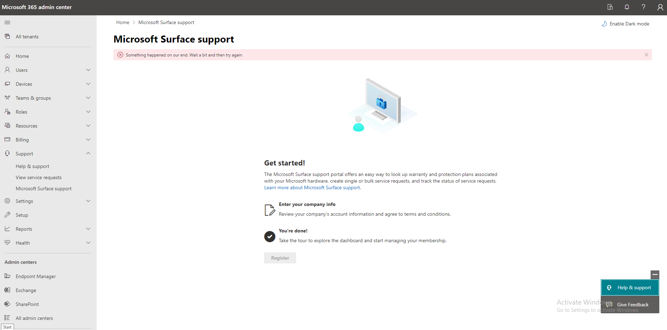This screenshot has width=667, height=330.
Task: Click the Help & support floating widget
Action: click(x=629, y=287)
